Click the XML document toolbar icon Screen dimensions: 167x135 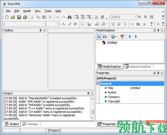point(96,17)
